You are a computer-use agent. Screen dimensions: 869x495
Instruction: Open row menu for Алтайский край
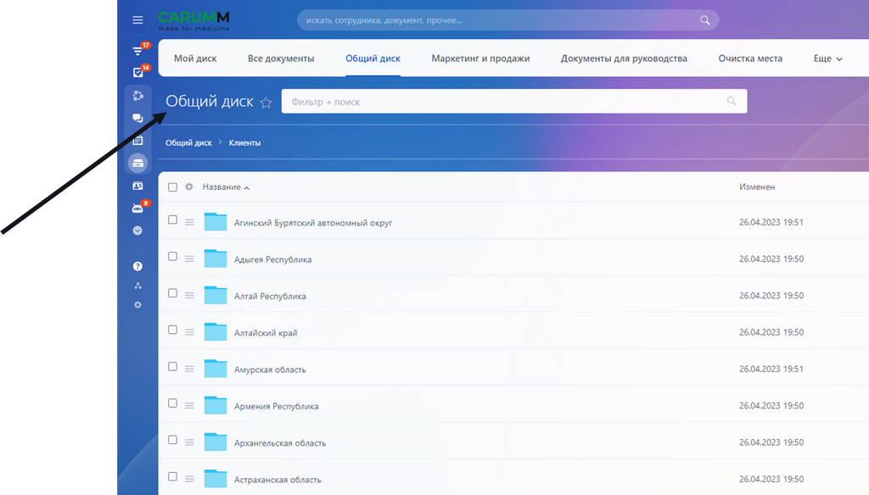[189, 332]
